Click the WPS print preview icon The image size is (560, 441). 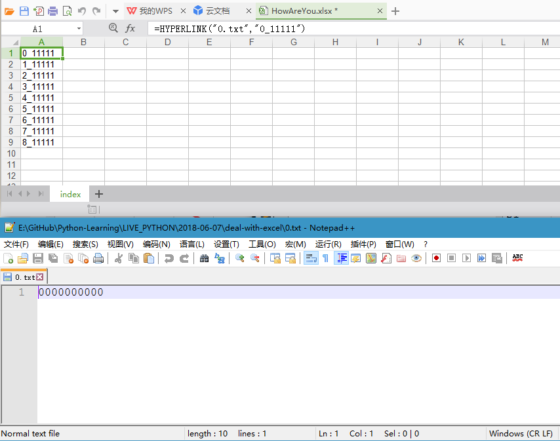(67, 11)
